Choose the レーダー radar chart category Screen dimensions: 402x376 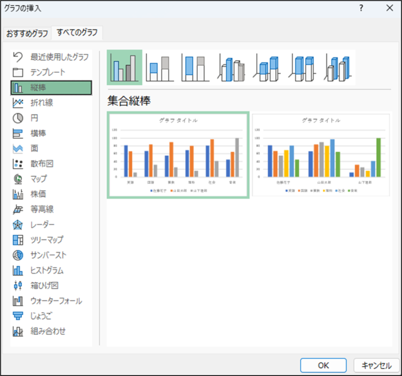coord(51,225)
